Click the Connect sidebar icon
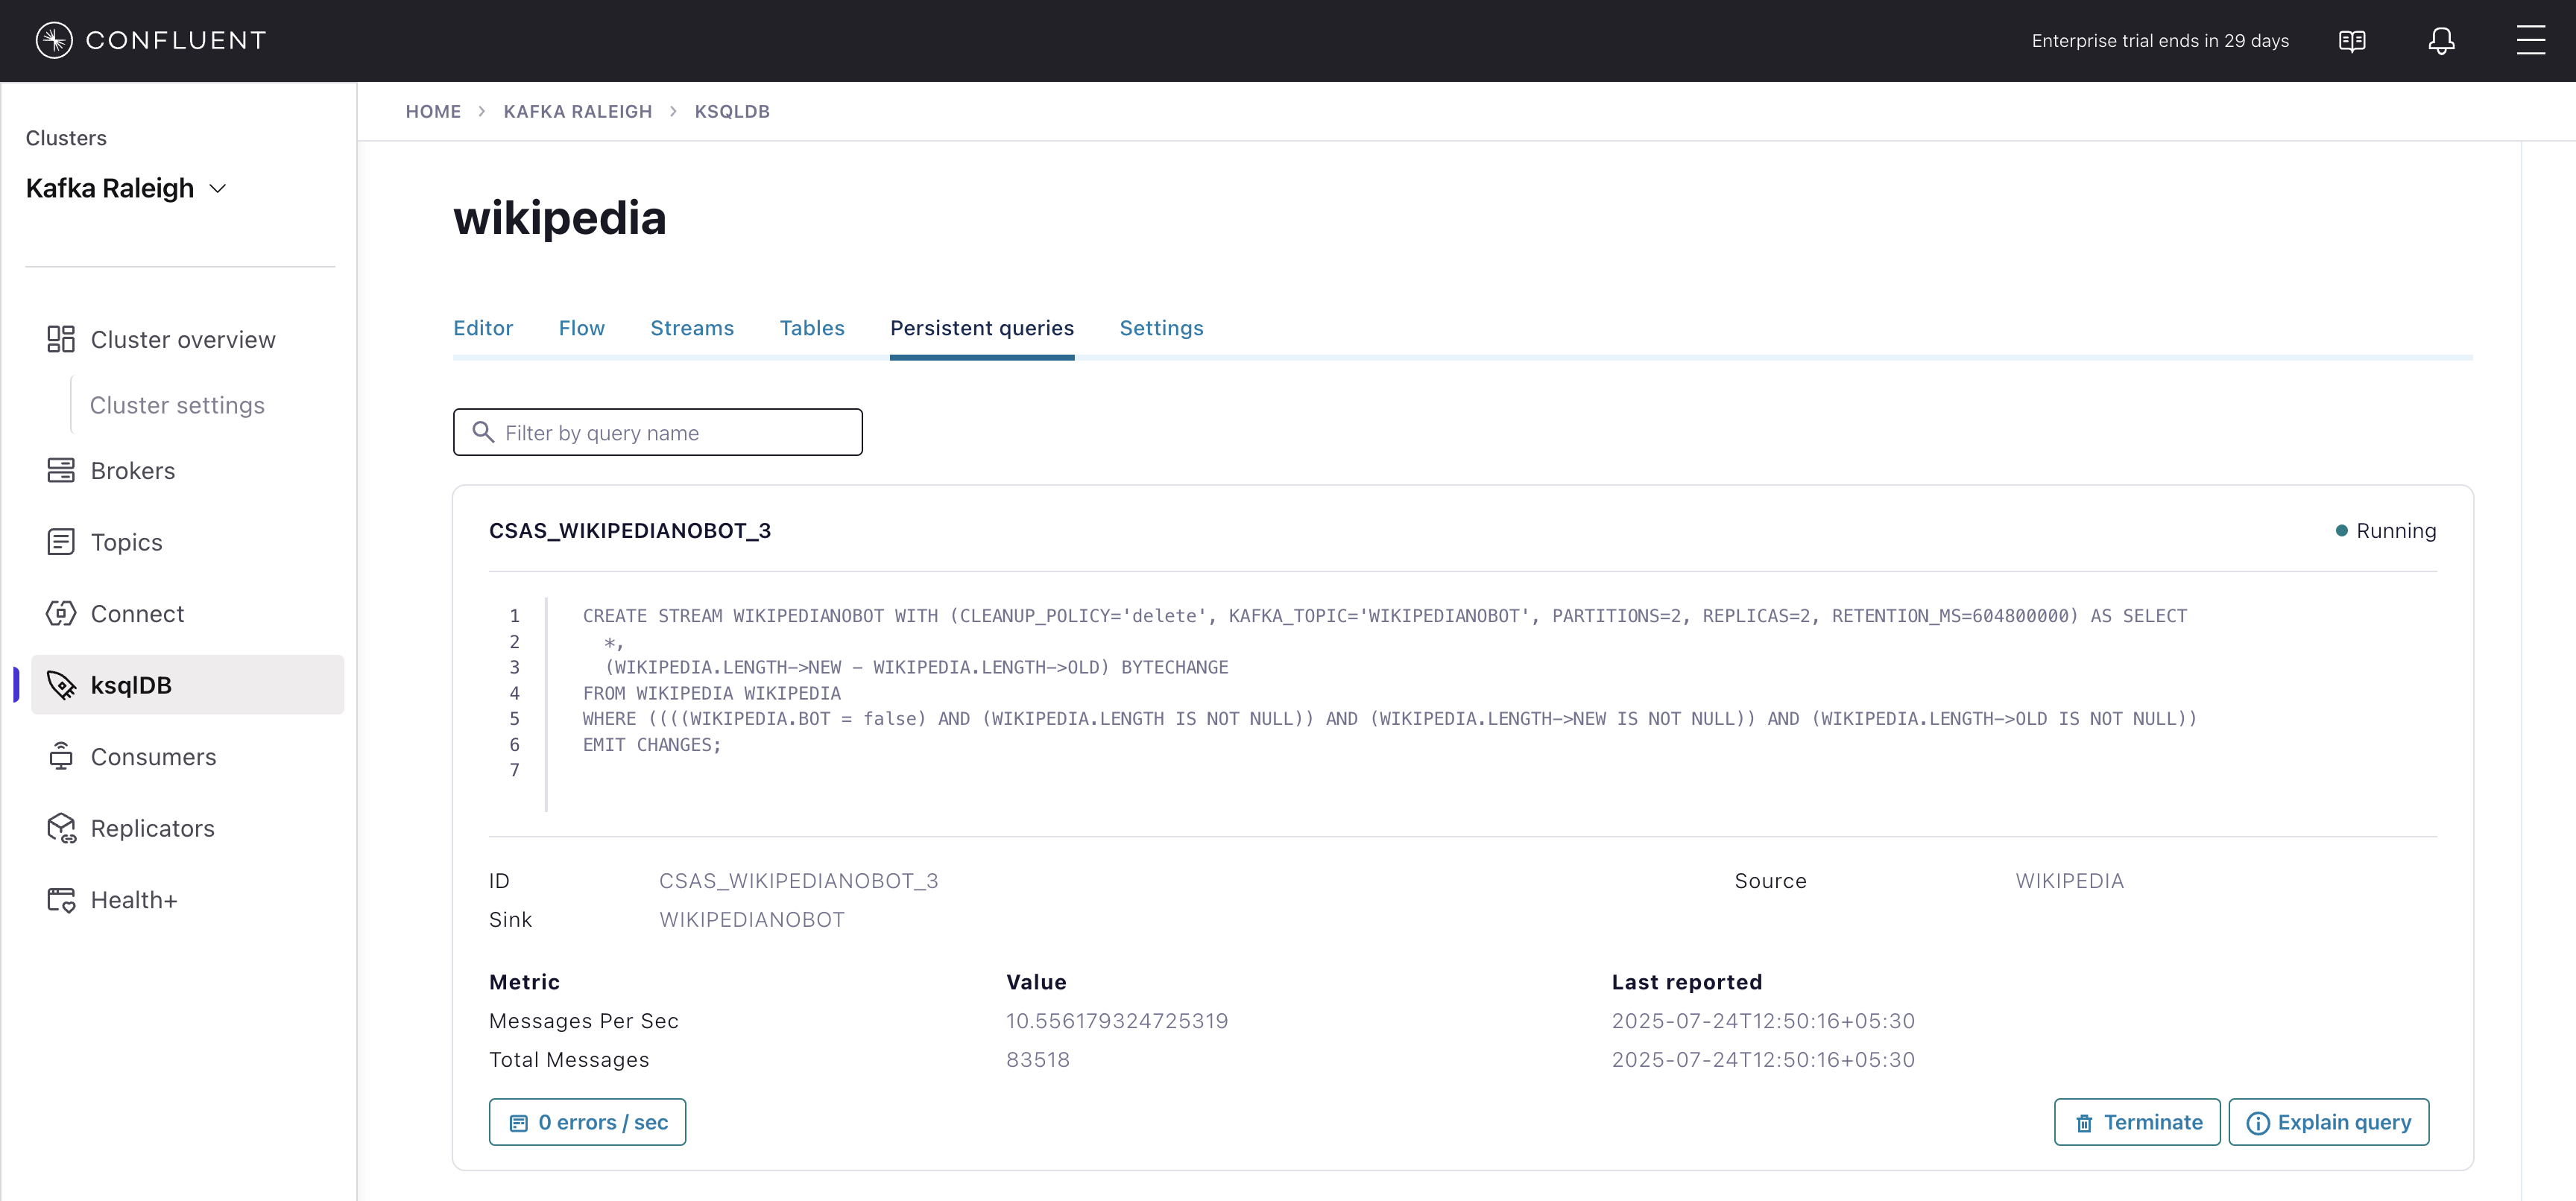 61,613
